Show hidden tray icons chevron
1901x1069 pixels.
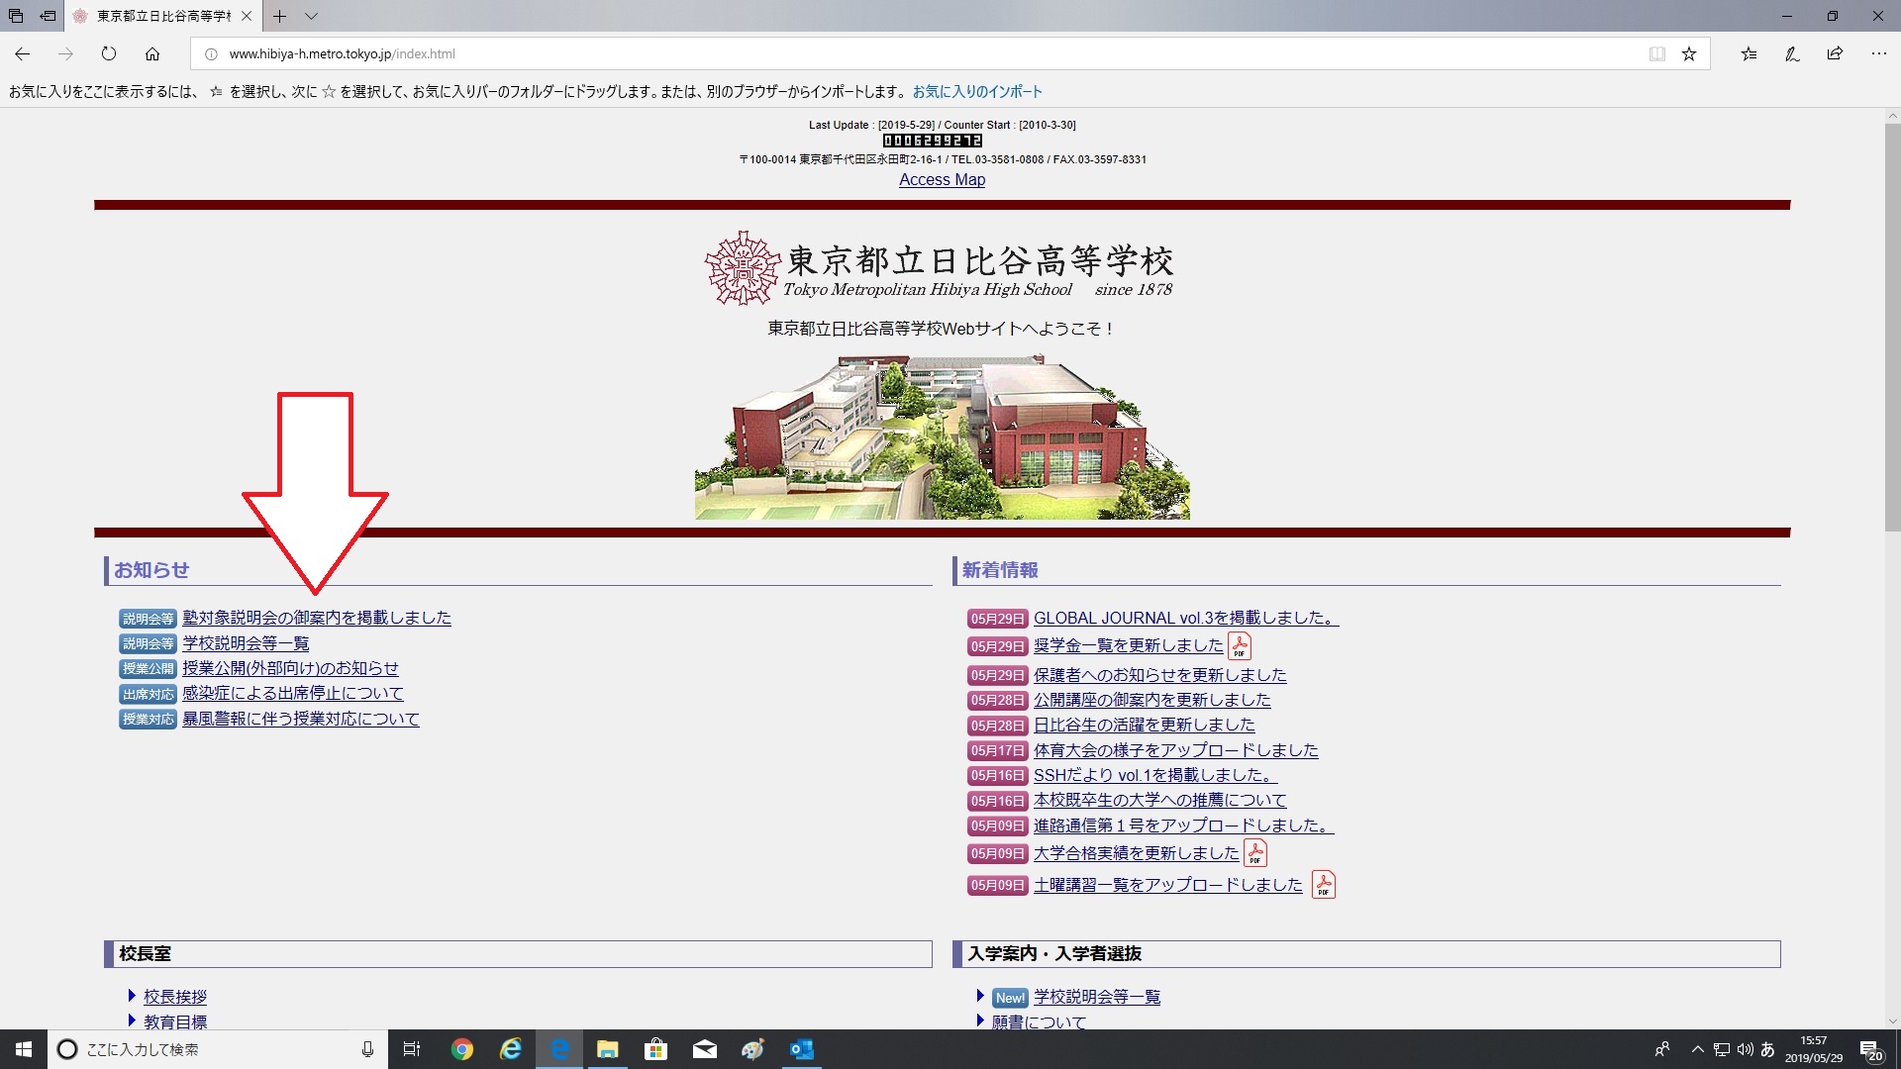point(1698,1049)
